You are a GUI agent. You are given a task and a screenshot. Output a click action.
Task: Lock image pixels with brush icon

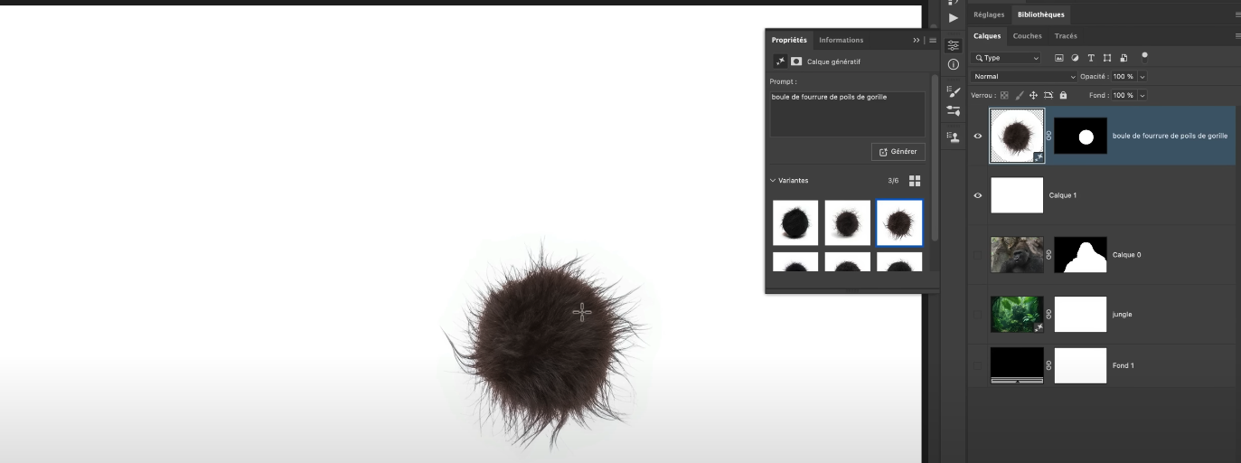point(1020,95)
